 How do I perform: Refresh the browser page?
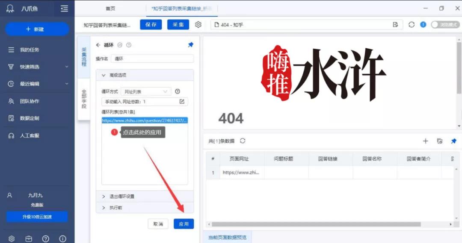[412, 25]
